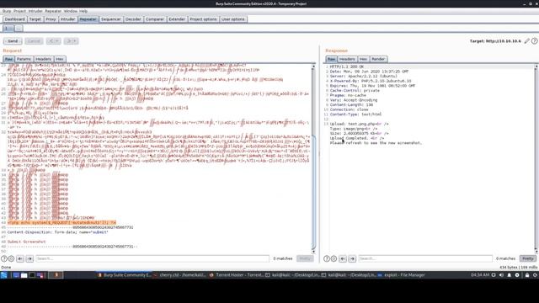
Task: Show the request Params view
Action: click(x=24, y=59)
